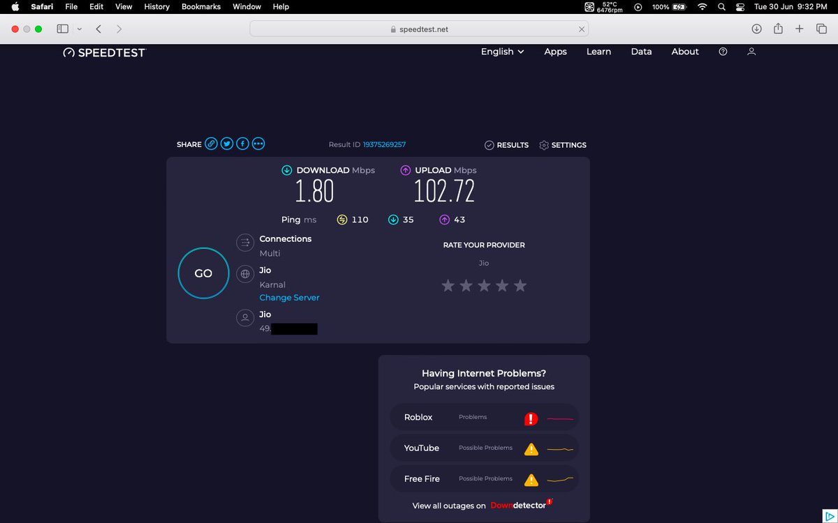The height and width of the screenshot is (523, 838).
Task: Open Control Center icon
Action: point(741,6)
